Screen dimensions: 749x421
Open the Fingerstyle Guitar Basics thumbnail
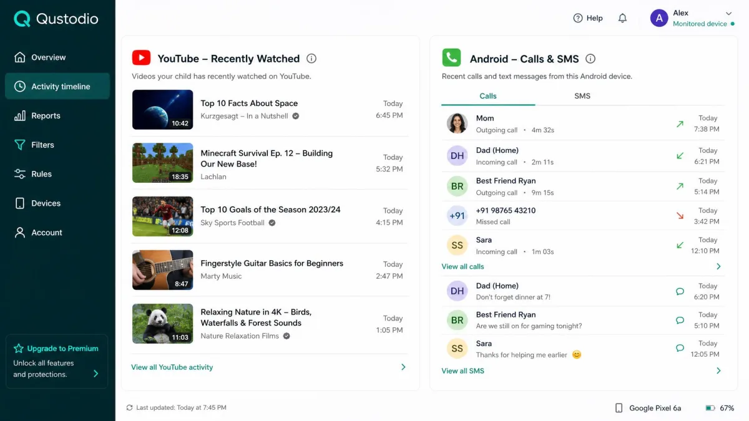[163, 271]
